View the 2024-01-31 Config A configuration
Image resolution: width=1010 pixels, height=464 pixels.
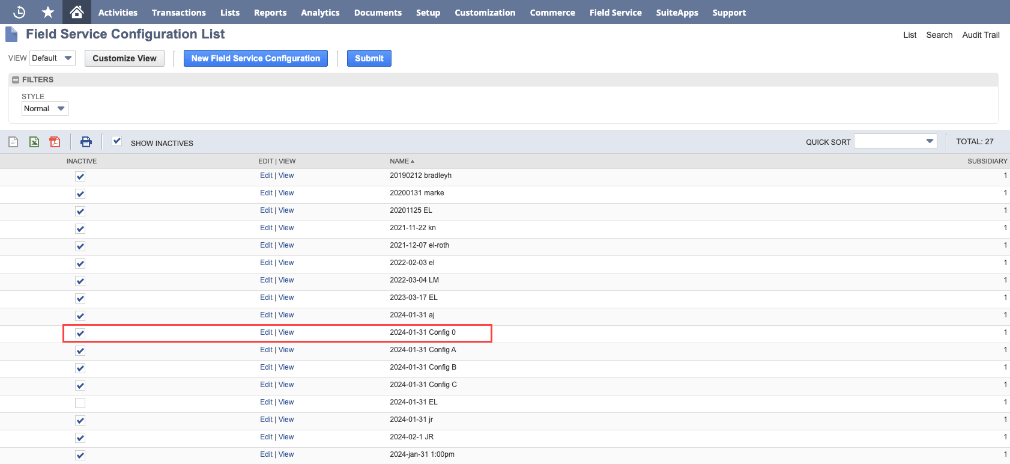tap(286, 350)
